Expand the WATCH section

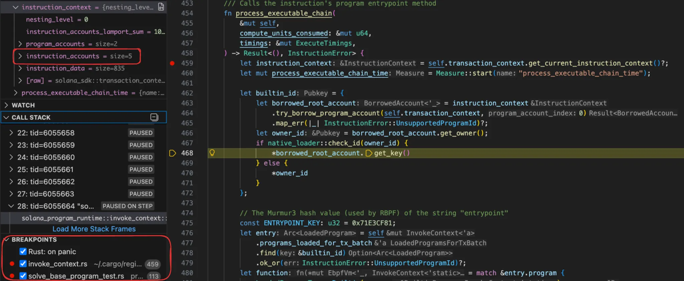[x=6, y=105]
